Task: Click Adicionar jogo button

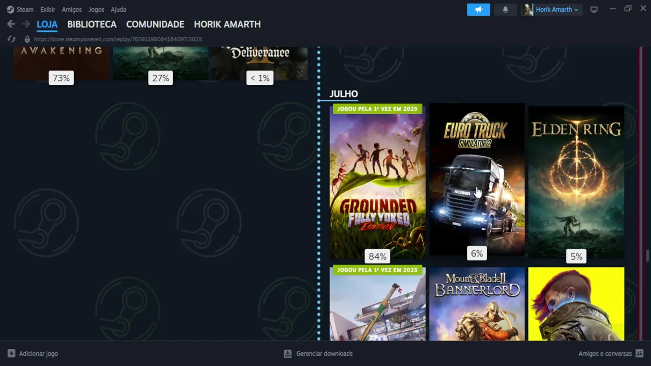Action: [33, 353]
